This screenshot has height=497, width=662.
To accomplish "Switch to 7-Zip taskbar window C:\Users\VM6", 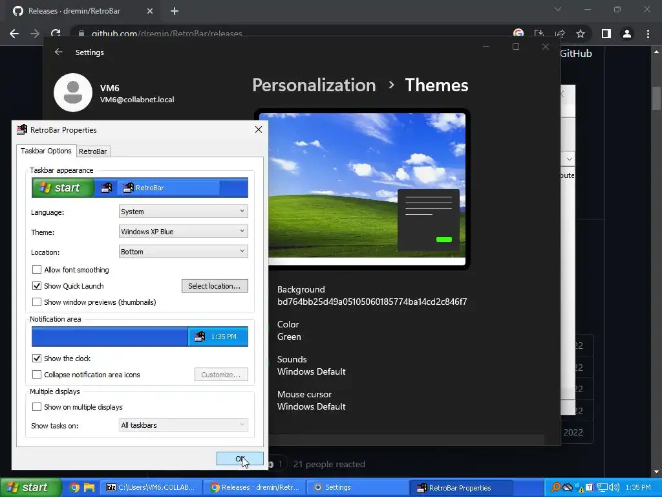I will (x=151, y=488).
